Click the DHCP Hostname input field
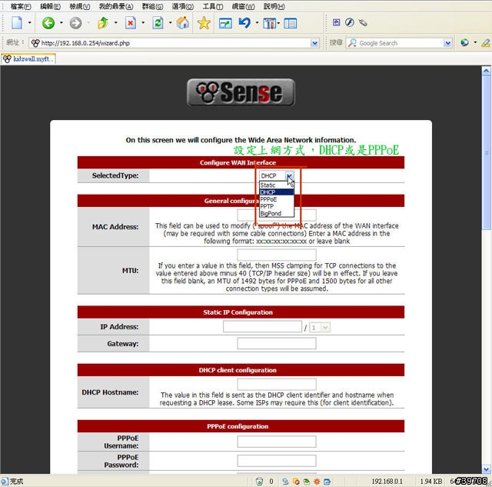This screenshot has height=487, width=492. click(x=277, y=385)
